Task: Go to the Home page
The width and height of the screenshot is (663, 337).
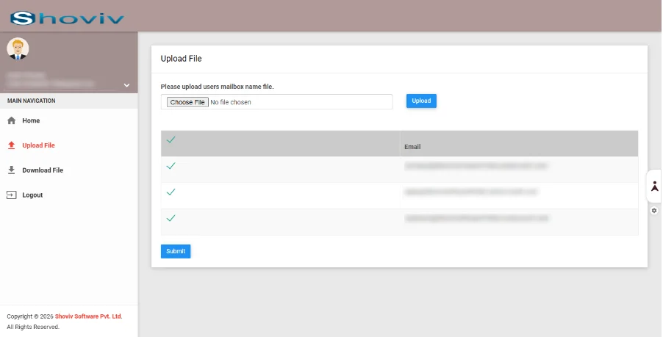Action: (x=31, y=120)
